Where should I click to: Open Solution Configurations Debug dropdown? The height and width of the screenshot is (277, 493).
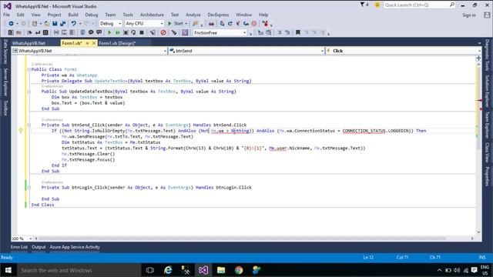(x=110, y=24)
